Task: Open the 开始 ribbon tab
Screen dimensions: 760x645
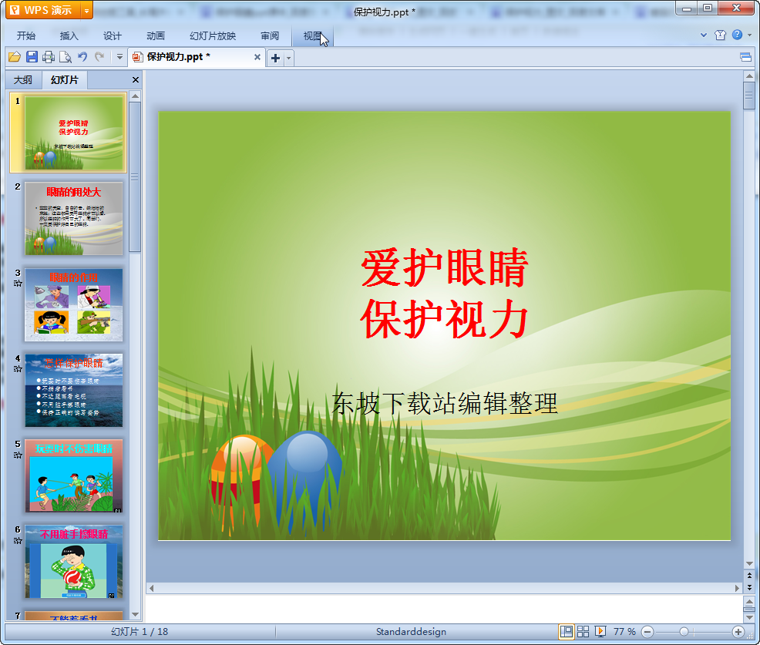Action: coord(25,36)
